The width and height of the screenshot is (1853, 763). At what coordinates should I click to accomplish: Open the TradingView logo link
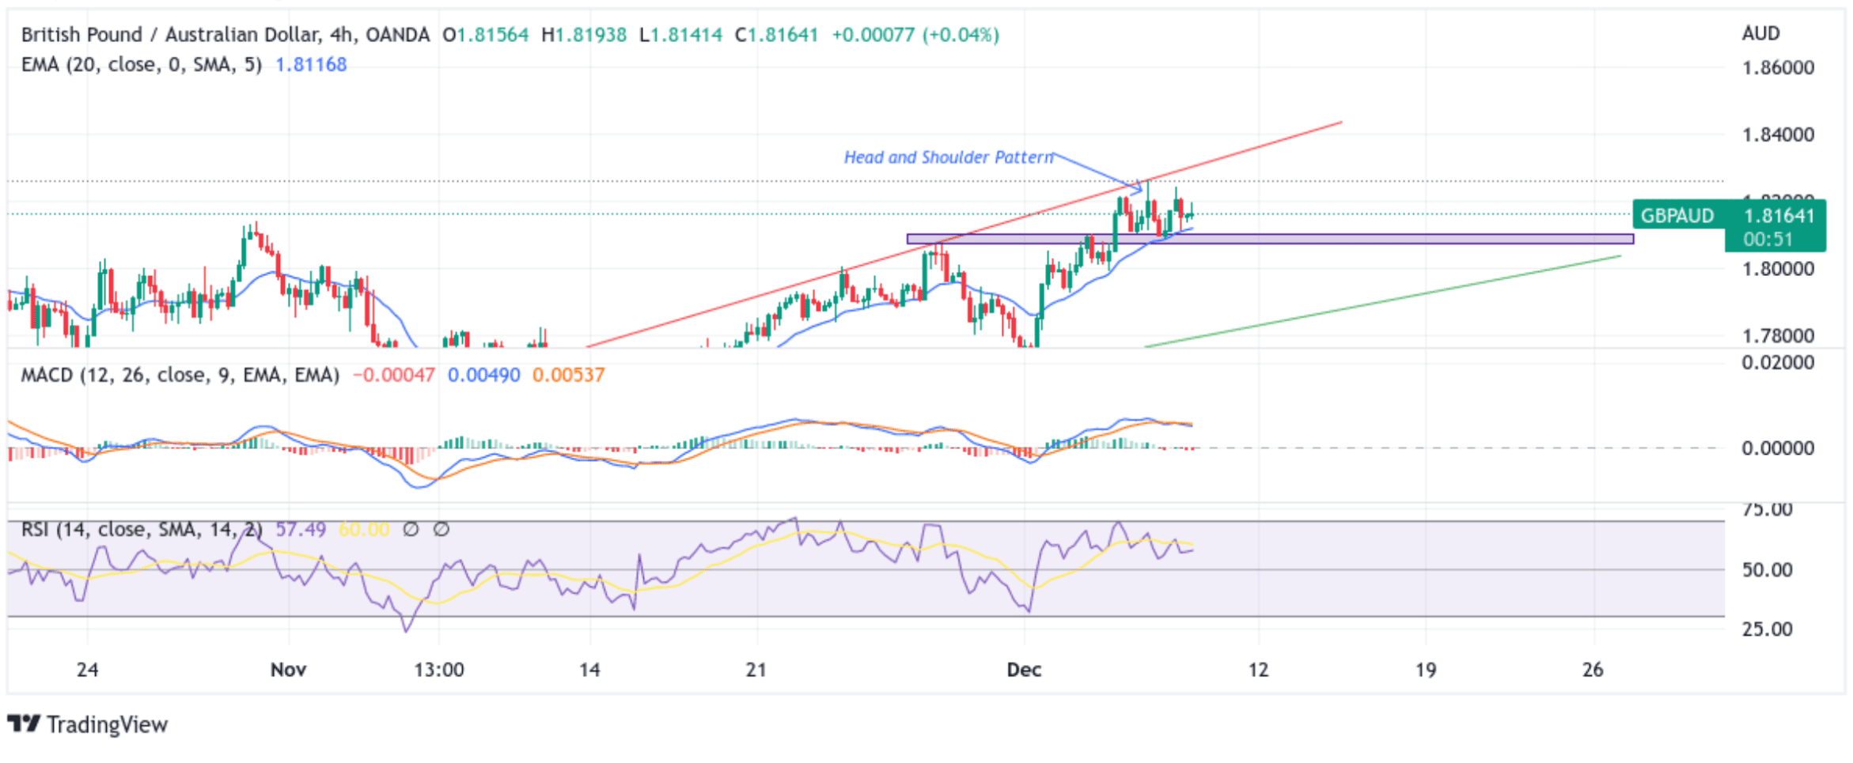(88, 724)
